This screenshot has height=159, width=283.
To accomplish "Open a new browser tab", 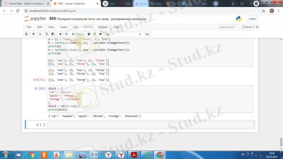I will [x=105, y=4].
